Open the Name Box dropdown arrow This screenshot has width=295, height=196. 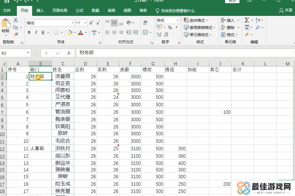coord(28,53)
